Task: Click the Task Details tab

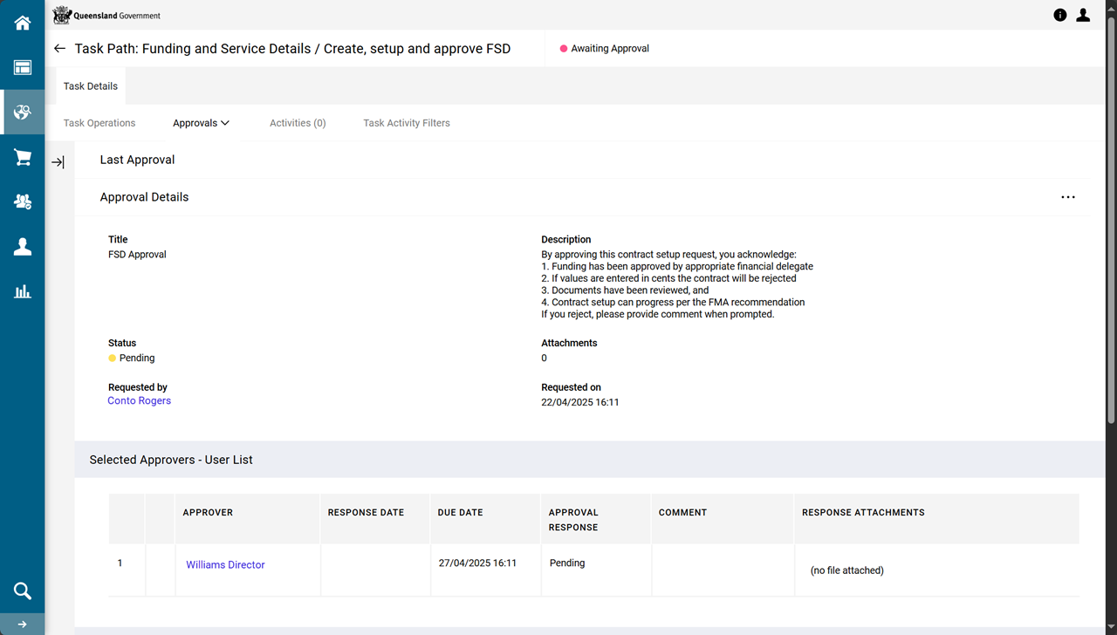Action: click(x=91, y=86)
